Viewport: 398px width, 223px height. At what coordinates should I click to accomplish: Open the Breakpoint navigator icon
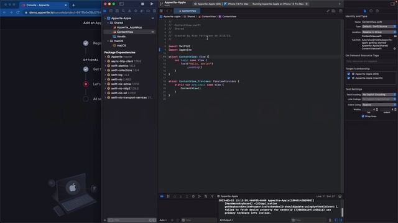pyautogui.click(x=148, y=11)
